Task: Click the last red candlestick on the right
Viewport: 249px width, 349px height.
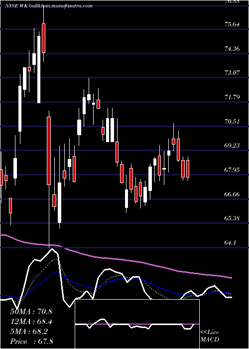Action: [x=188, y=169]
